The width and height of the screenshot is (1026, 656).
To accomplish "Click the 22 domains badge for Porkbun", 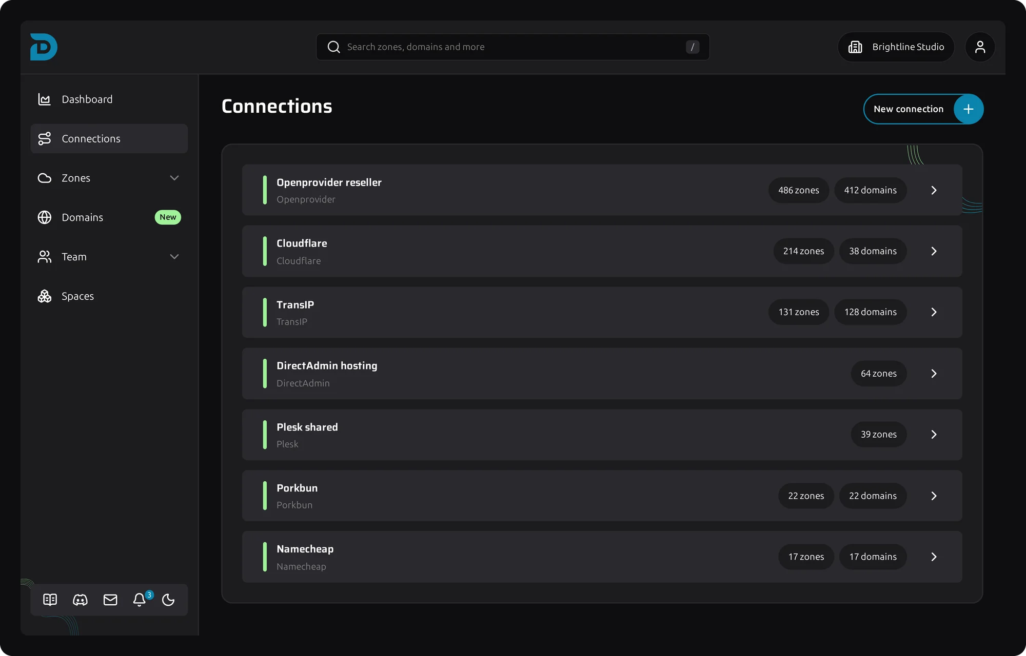I will tap(873, 496).
